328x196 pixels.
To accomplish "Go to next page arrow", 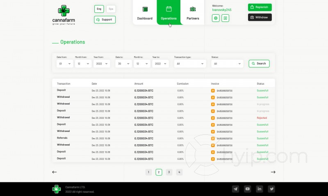I will click(273, 172).
